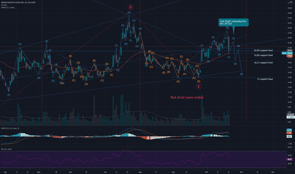Click the 60.00 RSI axis label

click(289, 155)
